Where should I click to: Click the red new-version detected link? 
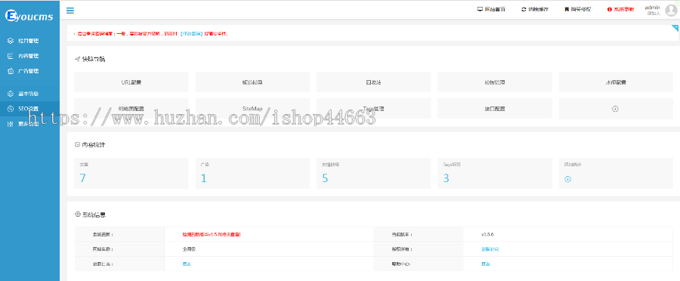pyautogui.click(x=212, y=235)
